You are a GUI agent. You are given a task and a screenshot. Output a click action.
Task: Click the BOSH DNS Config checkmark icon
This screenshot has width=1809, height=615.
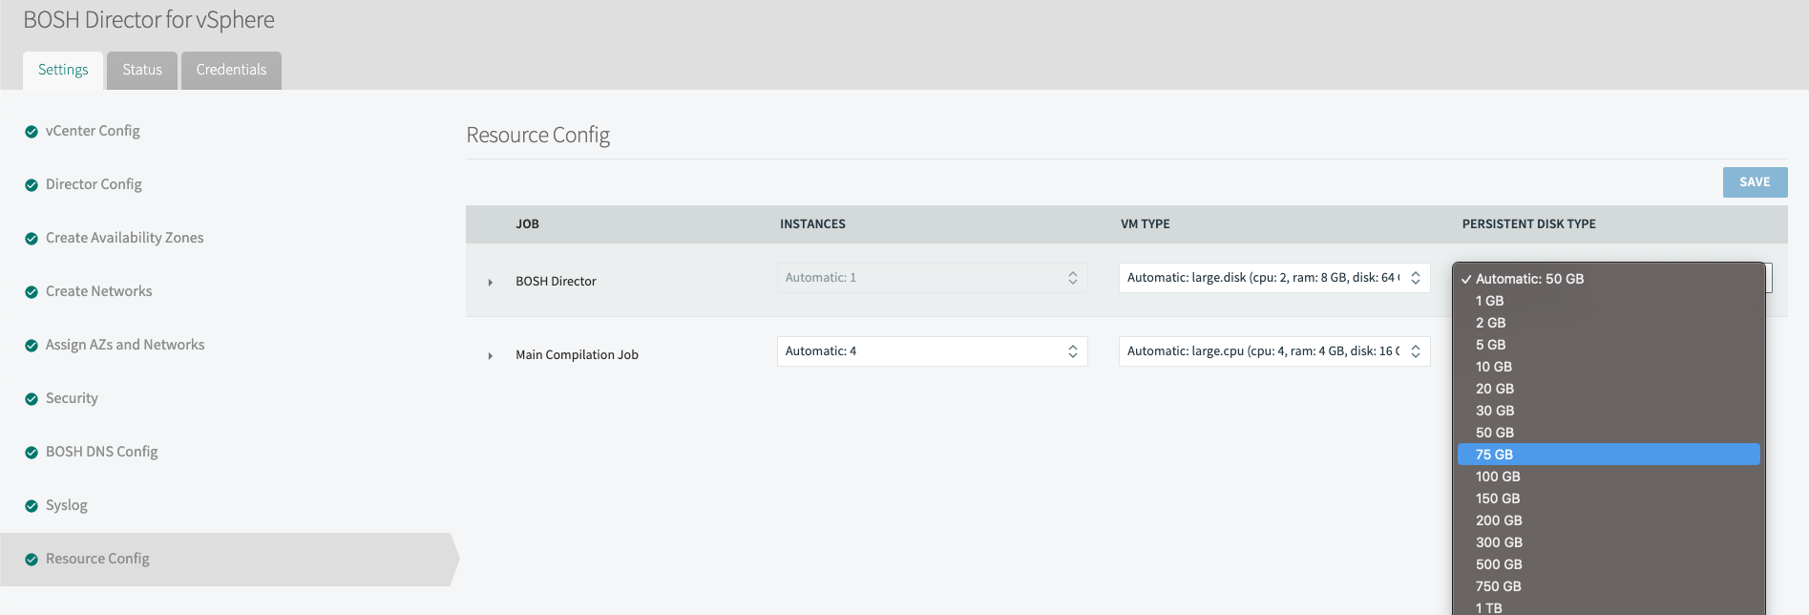32,453
